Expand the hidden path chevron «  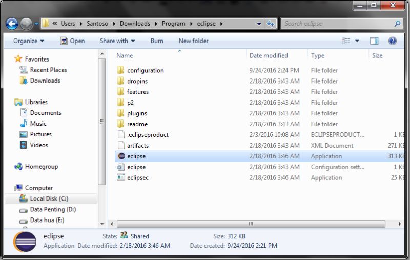click(55, 23)
